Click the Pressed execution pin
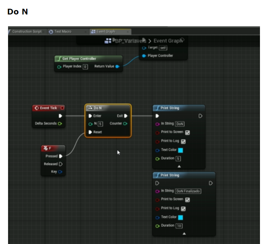Screen dimensions: 267x244 [61, 156]
